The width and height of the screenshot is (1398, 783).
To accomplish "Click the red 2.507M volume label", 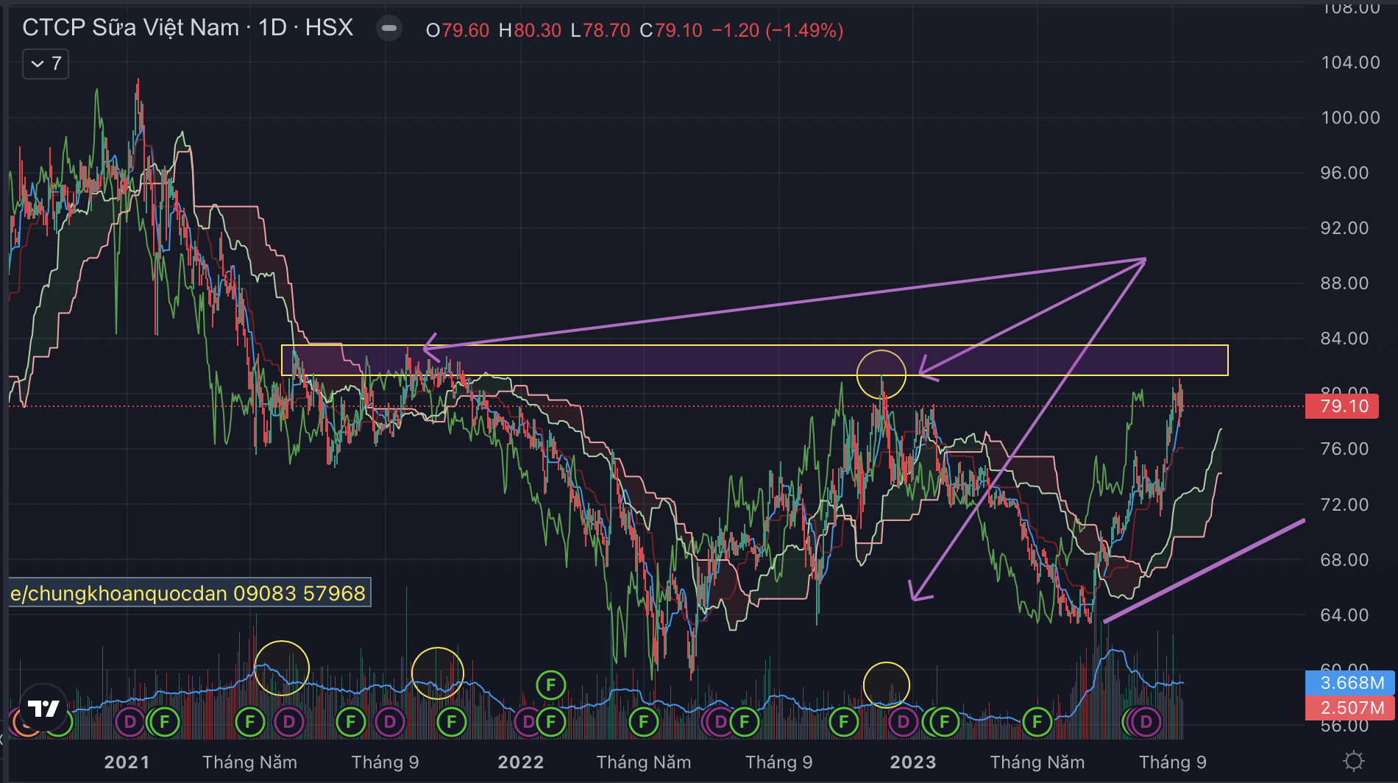I will pos(1349,708).
